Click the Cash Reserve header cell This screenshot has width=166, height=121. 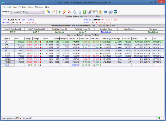click(x=129, y=29)
